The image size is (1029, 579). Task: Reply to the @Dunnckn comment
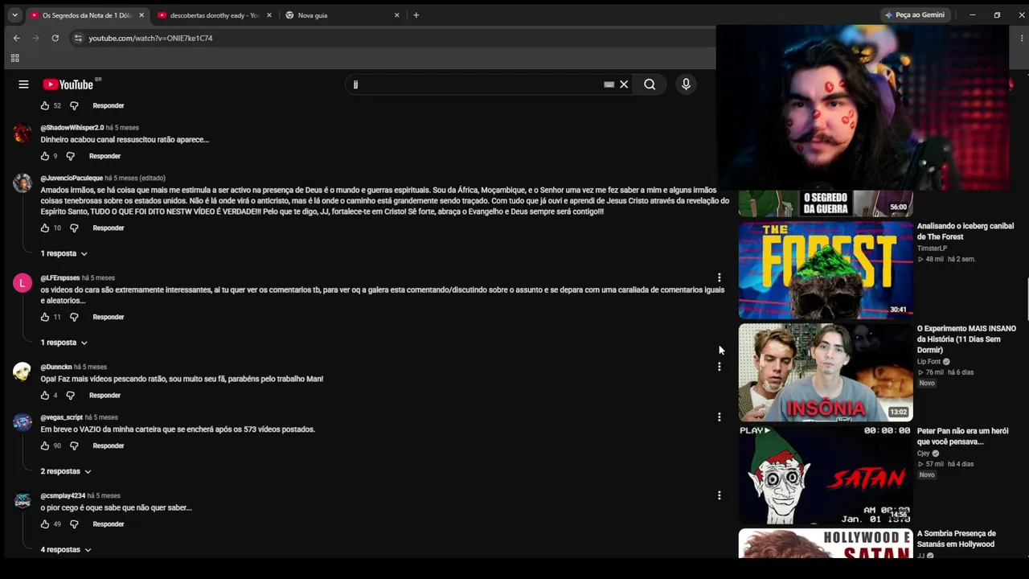click(x=105, y=396)
